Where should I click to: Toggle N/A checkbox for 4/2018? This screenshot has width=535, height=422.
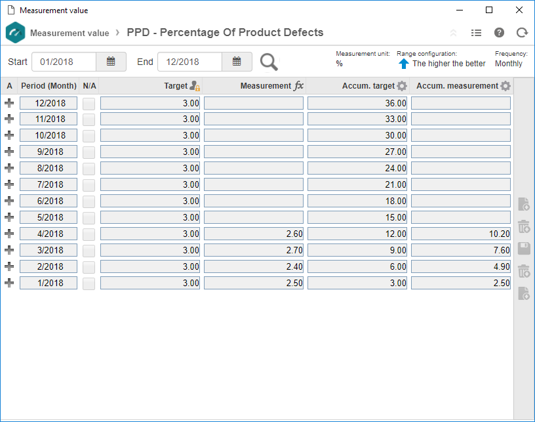[89, 234]
